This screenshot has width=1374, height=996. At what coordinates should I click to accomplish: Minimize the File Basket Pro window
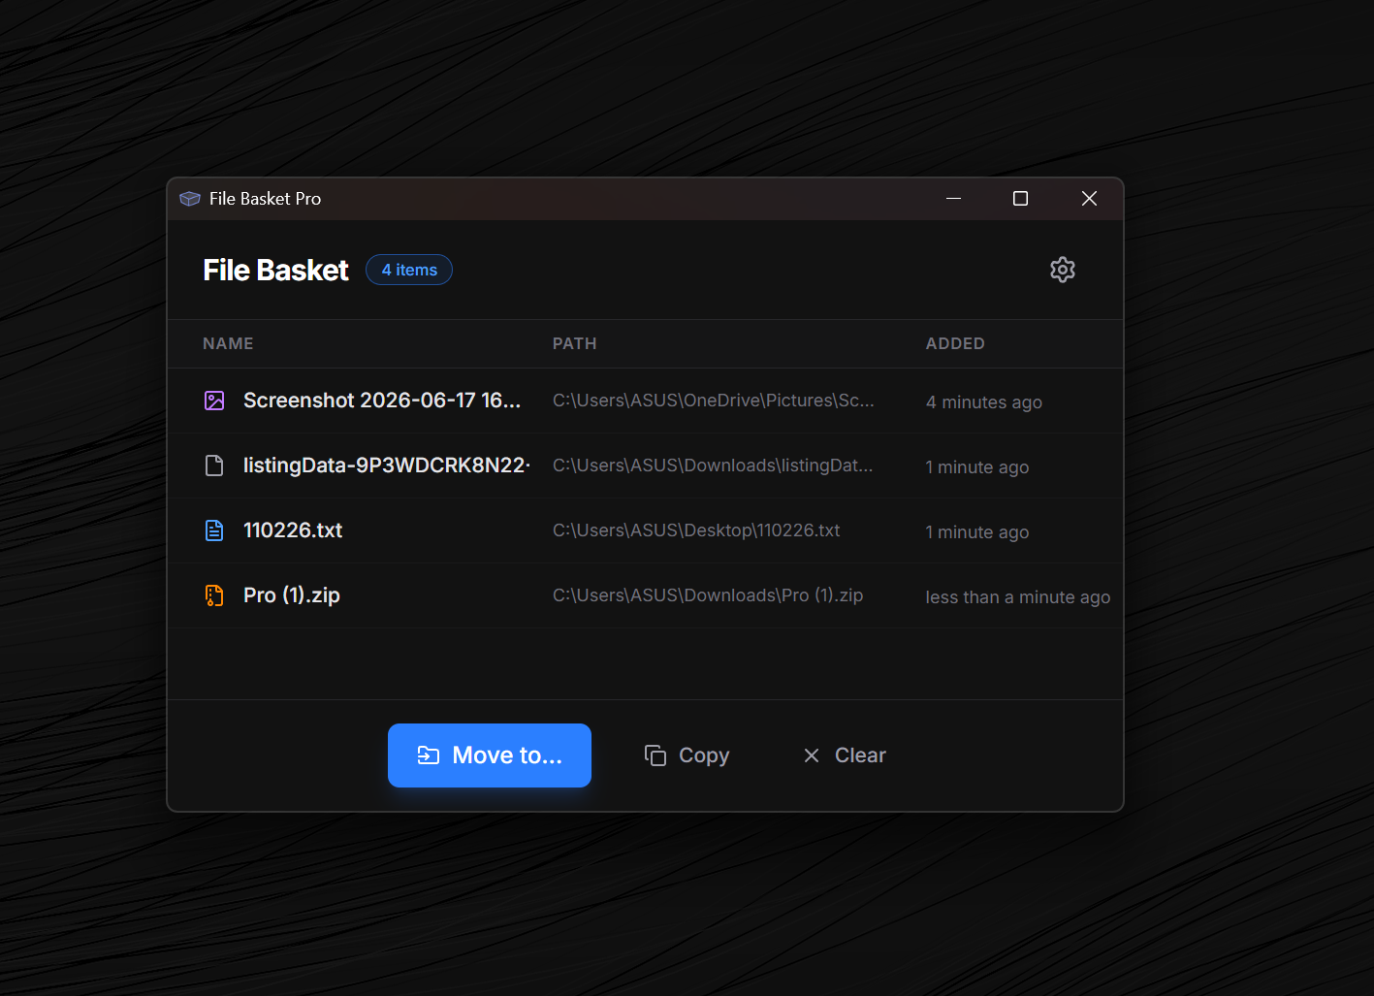tap(953, 198)
